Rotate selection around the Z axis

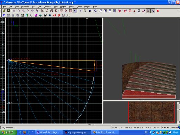pyautogui.click(x=37, y=11)
